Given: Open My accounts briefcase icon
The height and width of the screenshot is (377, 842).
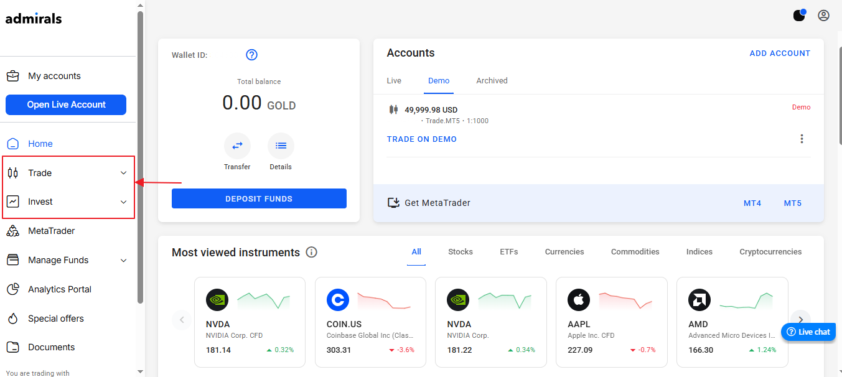Looking at the screenshot, I should click(12, 76).
